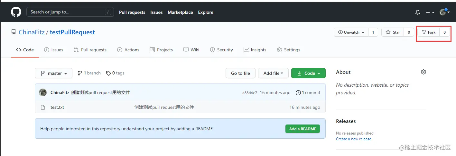
Task: Click the test.txt '16 minutes ago' timestamp
Action: [305, 107]
